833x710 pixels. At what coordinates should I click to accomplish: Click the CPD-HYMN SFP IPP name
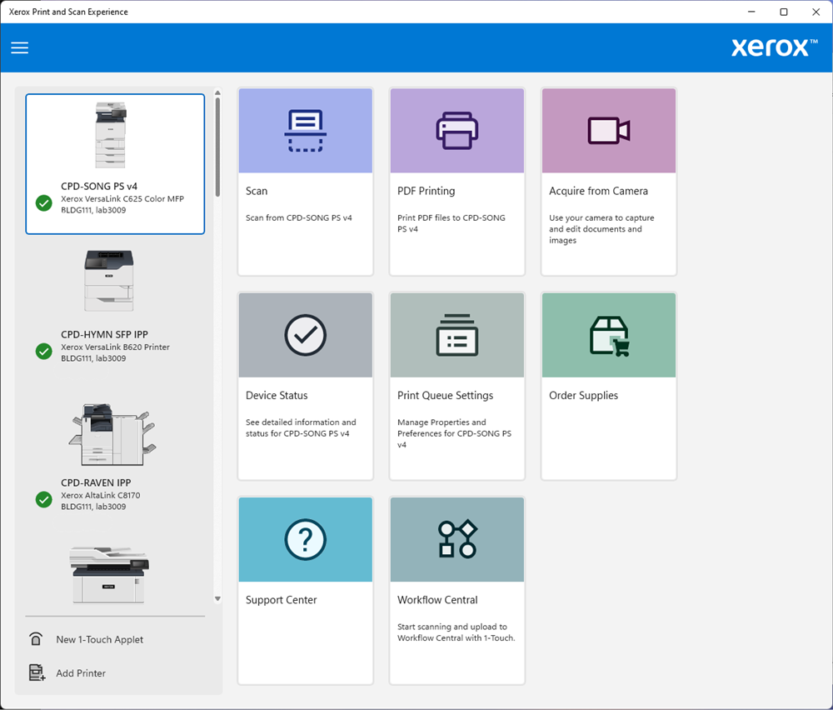click(104, 334)
